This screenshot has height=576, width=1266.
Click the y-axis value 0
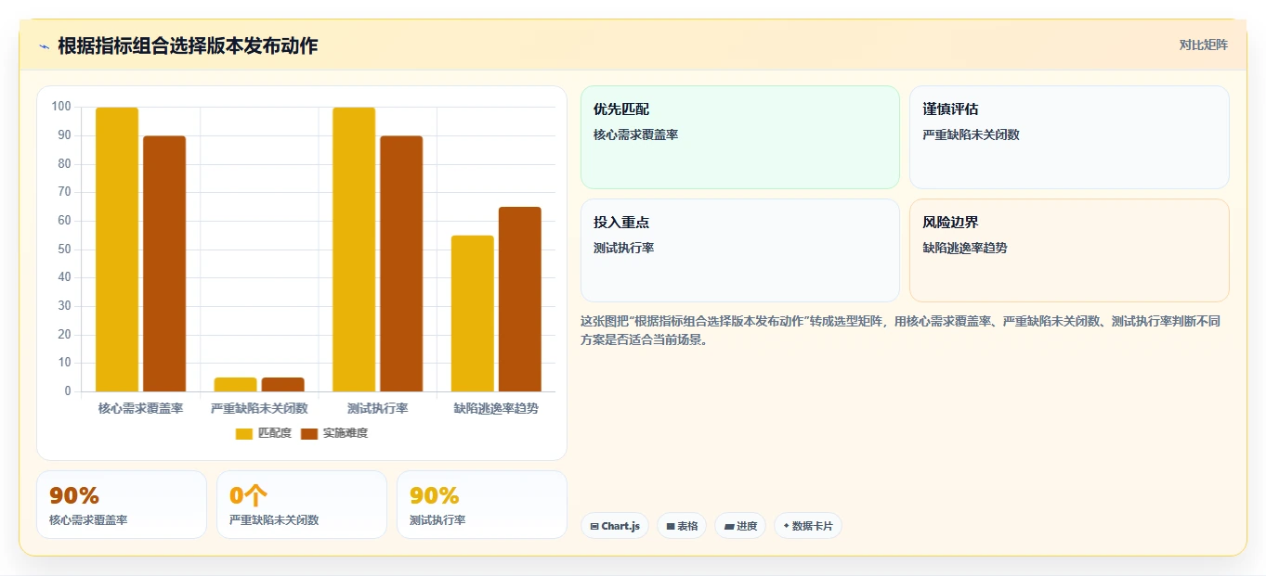[68, 391]
